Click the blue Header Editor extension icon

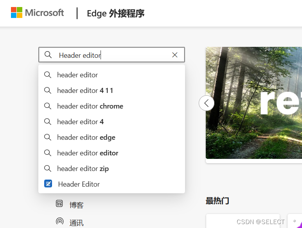[48, 183]
